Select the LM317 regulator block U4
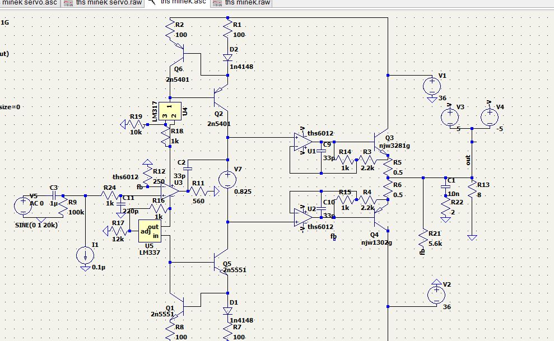Image resolution: width=554 pixels, height=341 pixels. 170,111
